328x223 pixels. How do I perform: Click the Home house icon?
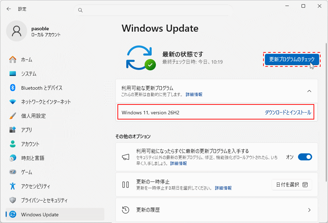(x=13, y=59)
